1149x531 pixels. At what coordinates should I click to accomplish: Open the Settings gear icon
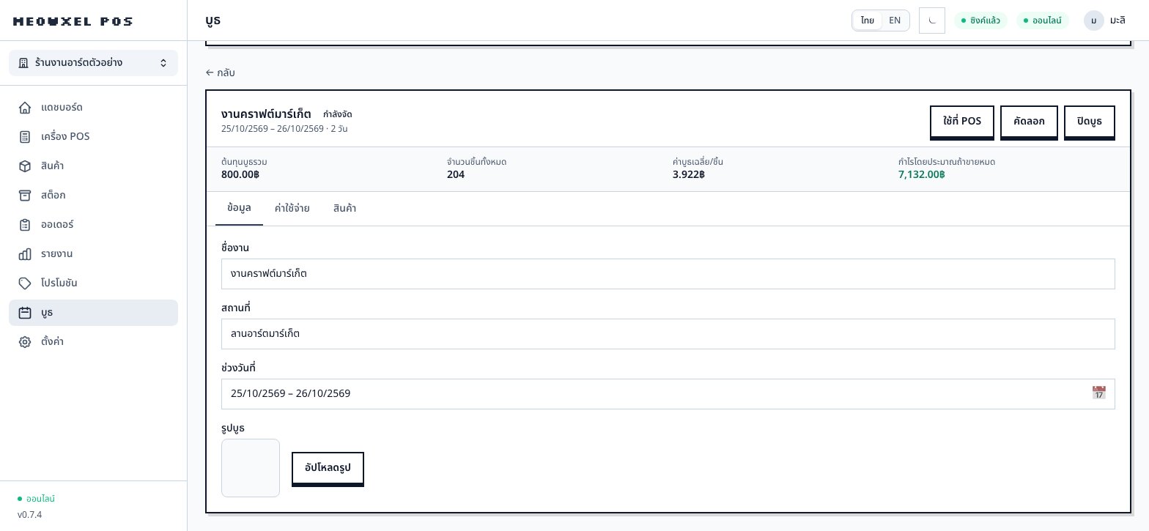click(25, 342)
